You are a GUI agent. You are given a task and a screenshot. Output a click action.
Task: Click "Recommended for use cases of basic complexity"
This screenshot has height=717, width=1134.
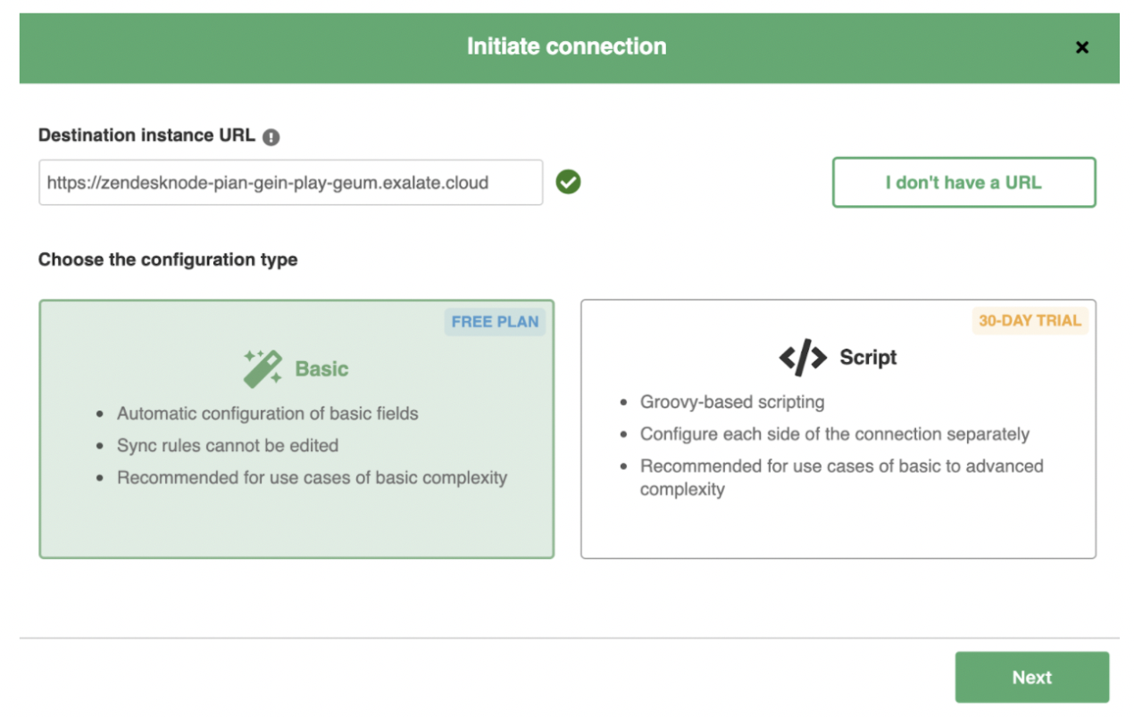pos(312,478)
